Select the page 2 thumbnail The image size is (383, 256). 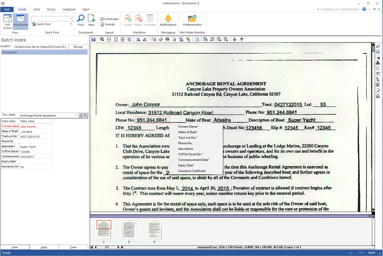click(x=129, y=230)
